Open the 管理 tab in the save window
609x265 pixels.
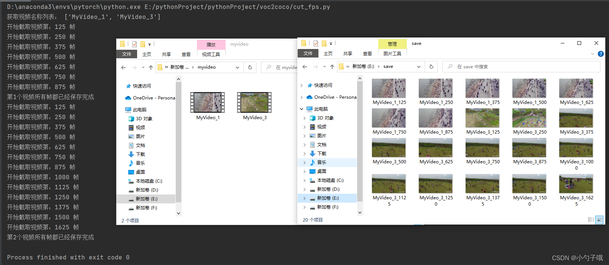392,44
